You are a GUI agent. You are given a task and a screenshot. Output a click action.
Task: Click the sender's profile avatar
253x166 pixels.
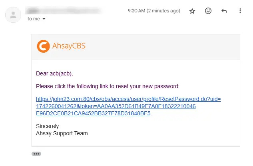tap(13, 15)
